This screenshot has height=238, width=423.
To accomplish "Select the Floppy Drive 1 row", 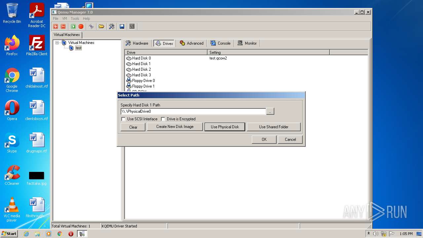I will (246, 86).
